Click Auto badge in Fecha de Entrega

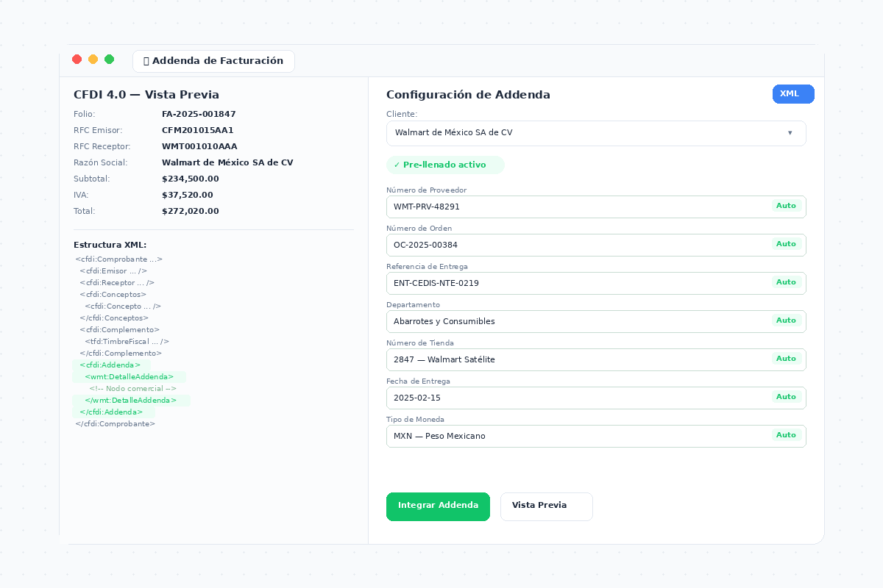tap(786, 397)
